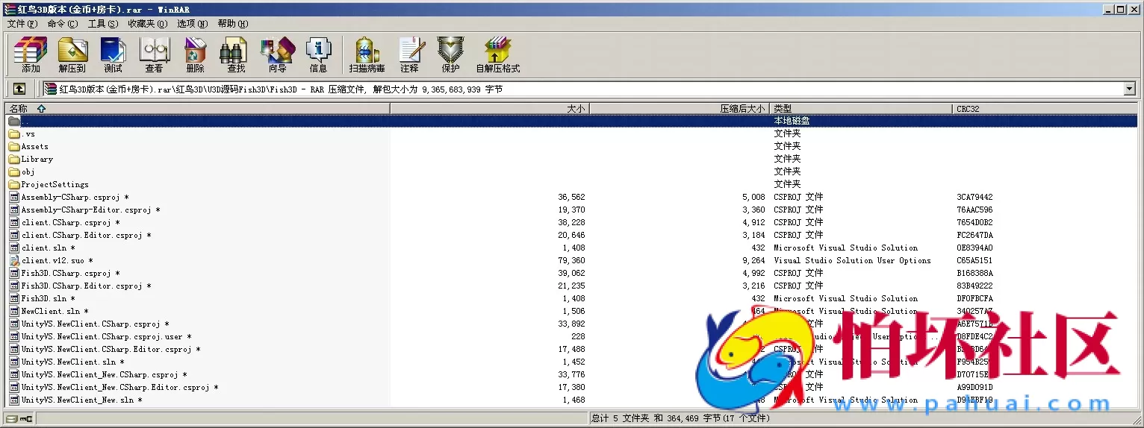Open the 收藏夹(O) menu
This screenshot has height=428, width=1144.
(148, 24)
